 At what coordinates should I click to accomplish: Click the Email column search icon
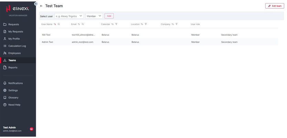tap(83, 24)
